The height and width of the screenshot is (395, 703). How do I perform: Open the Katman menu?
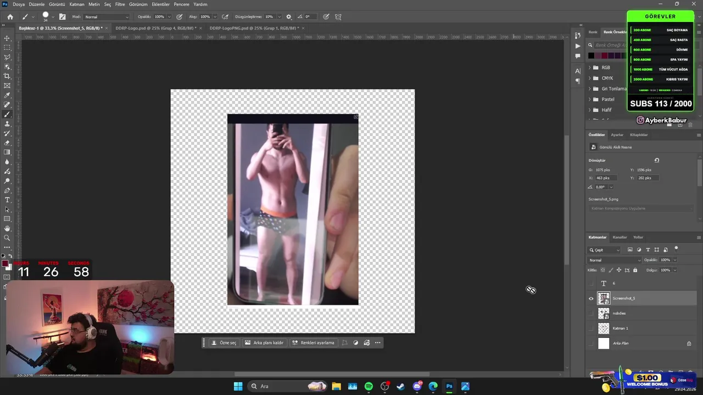pos(77,4)
